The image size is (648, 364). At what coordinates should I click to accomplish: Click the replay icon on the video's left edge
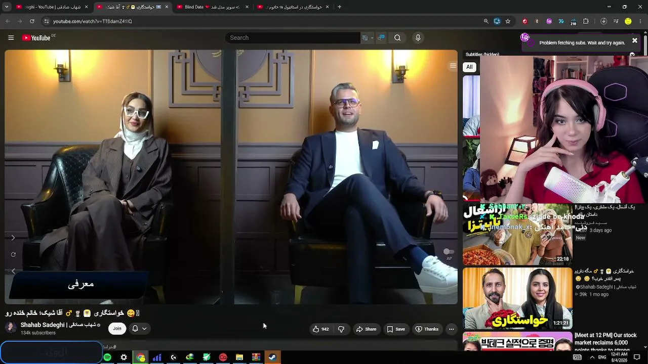pyautogui.click(x=13, y=255)
